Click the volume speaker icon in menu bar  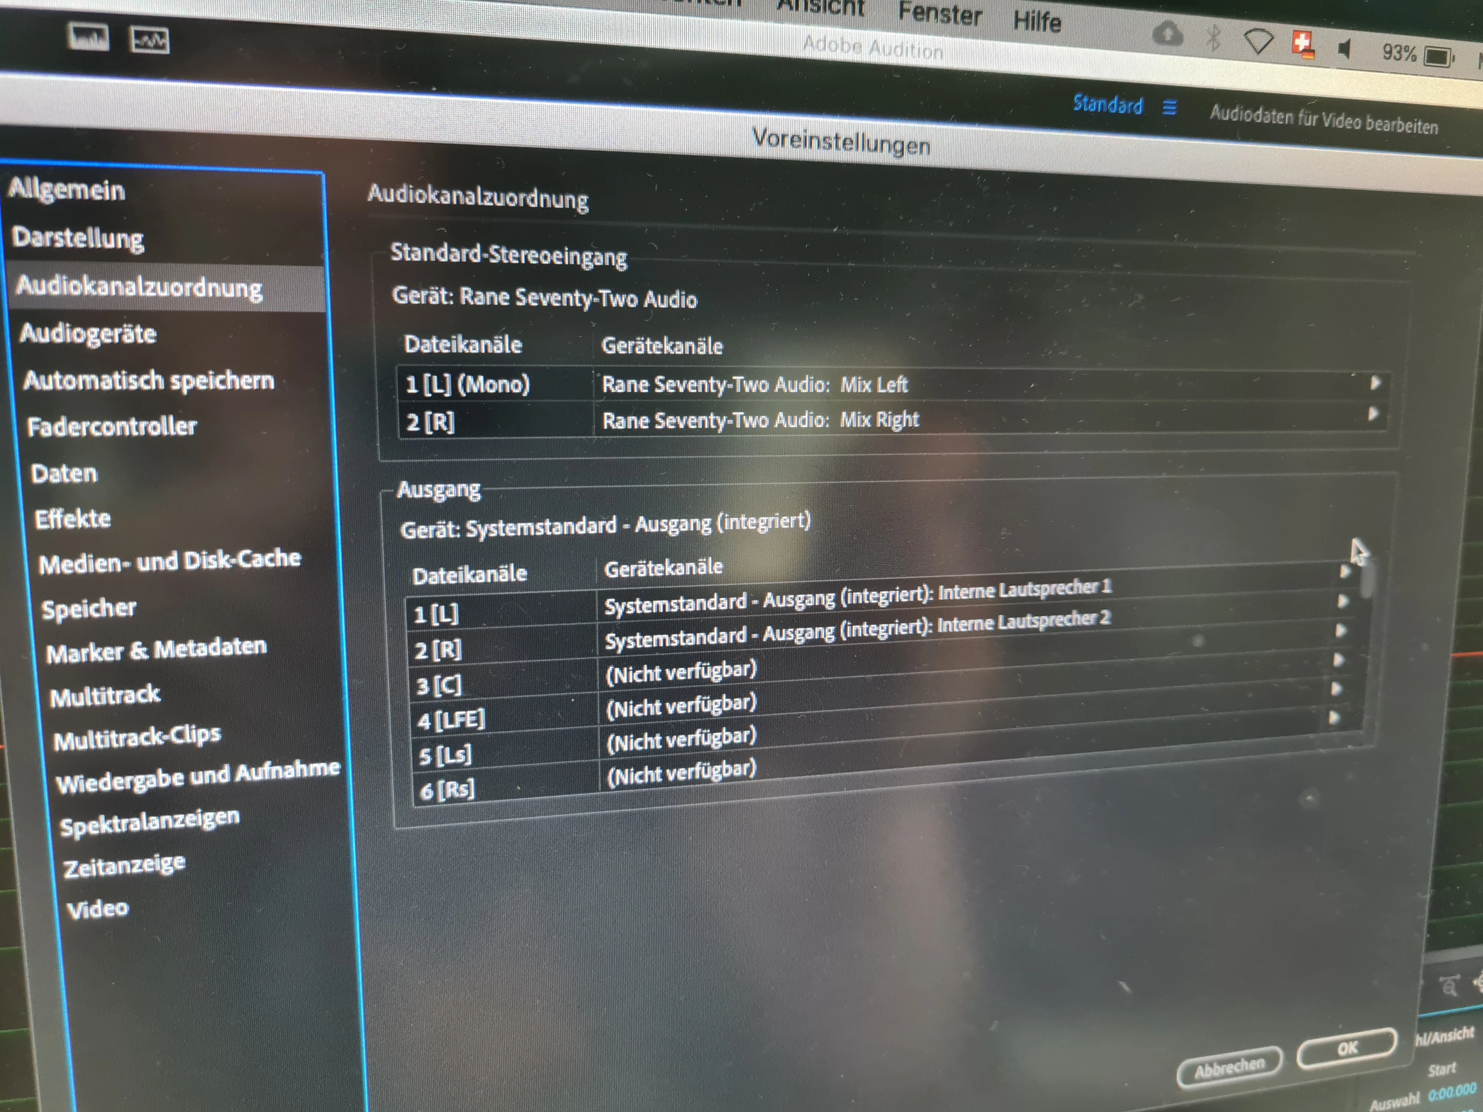[1344, 49]
